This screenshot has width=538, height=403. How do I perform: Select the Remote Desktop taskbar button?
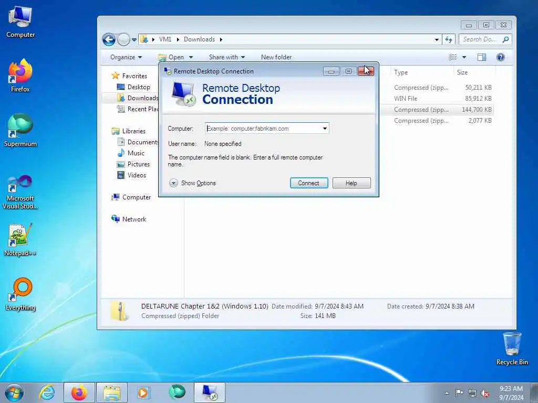210,393
